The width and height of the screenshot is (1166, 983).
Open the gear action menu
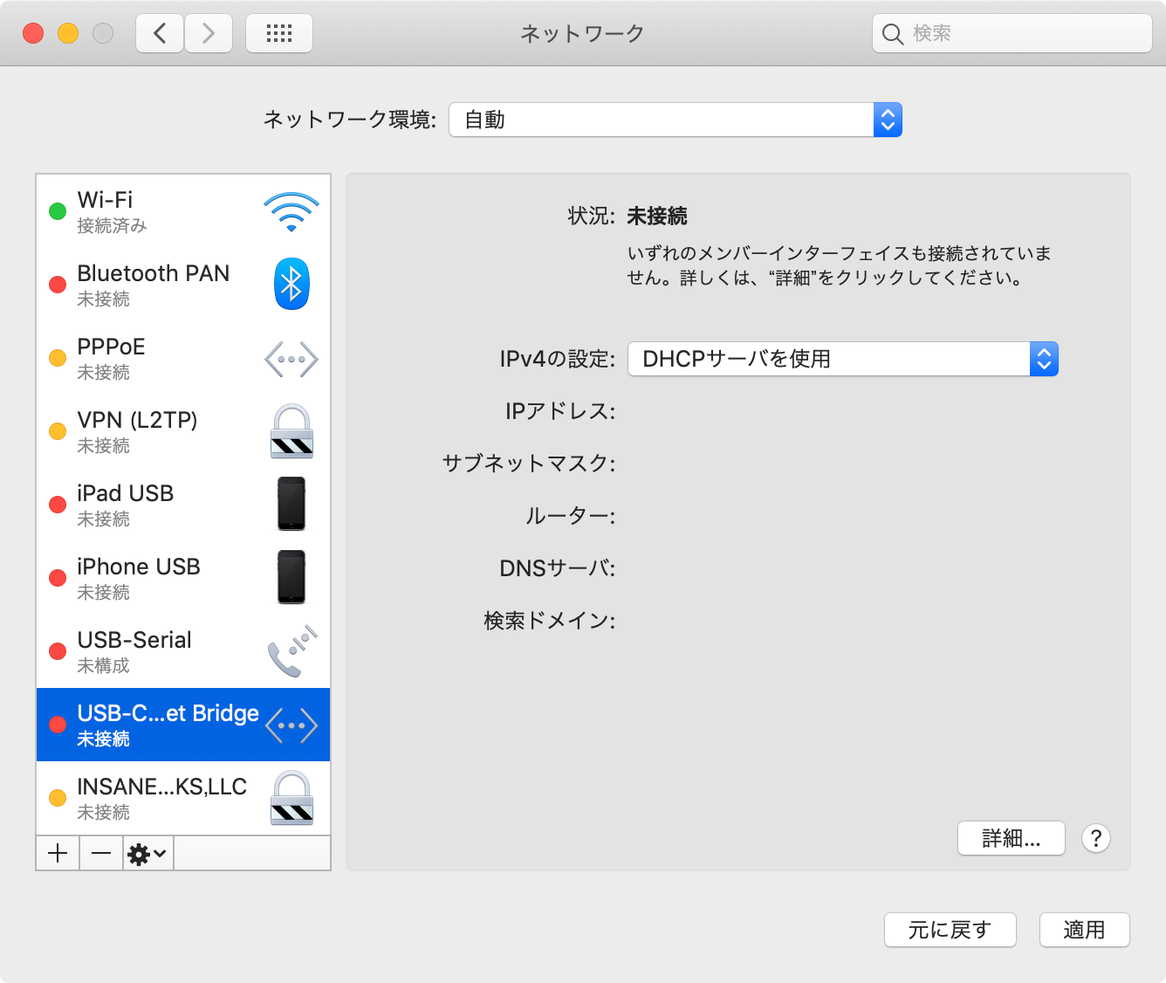pos(147,853)
